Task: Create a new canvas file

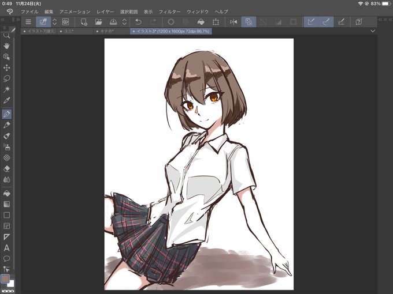Action: click(x=84, y=22)
